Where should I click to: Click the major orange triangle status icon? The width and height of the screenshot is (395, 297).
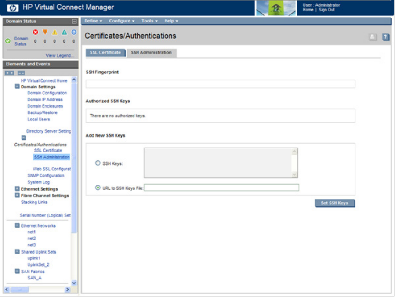[45, 32]
